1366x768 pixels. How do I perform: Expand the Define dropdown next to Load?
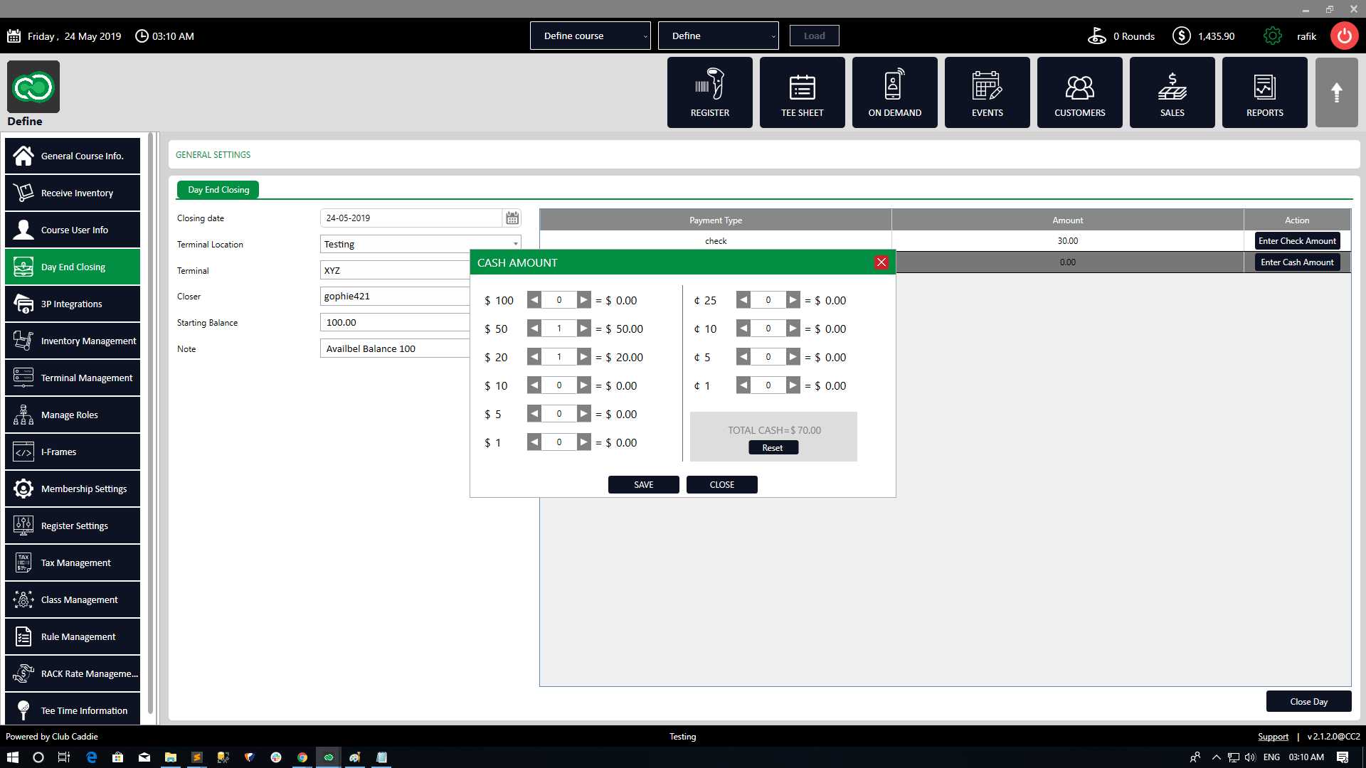(x=718, y=36)
